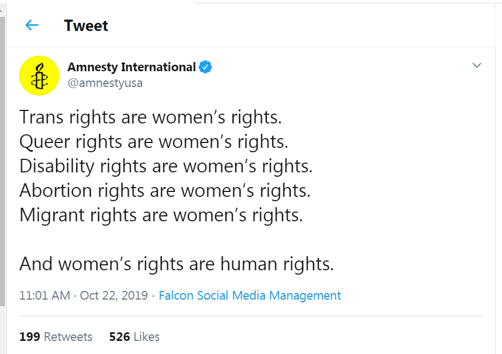The height and width of the screenshot is (354, 502).
Task: Open Amnesty International's yellow candle avatar
Action: 39,76
